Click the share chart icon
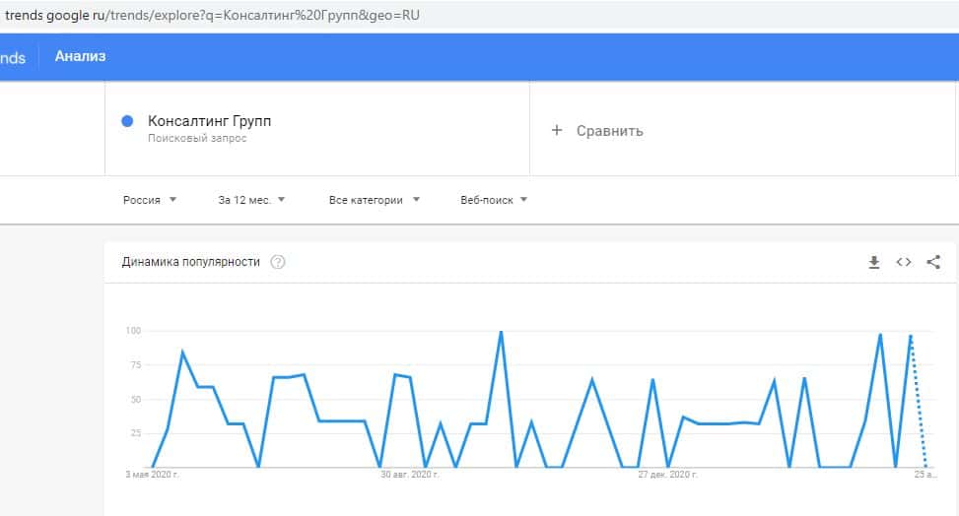This screenshot has width=959, height=516. (x=933, y=262)
